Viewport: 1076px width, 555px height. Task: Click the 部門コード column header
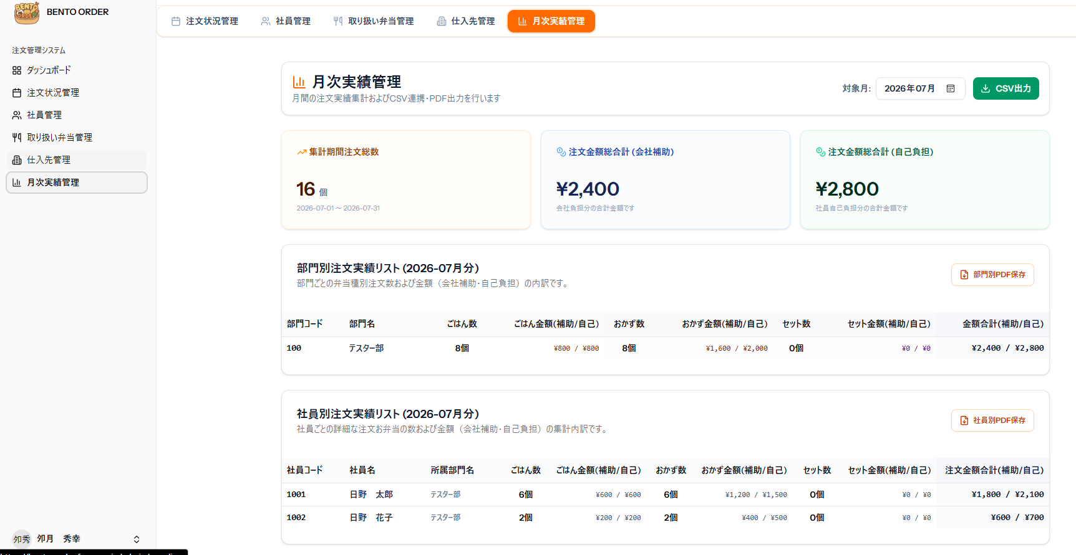(x=304, y=324)
